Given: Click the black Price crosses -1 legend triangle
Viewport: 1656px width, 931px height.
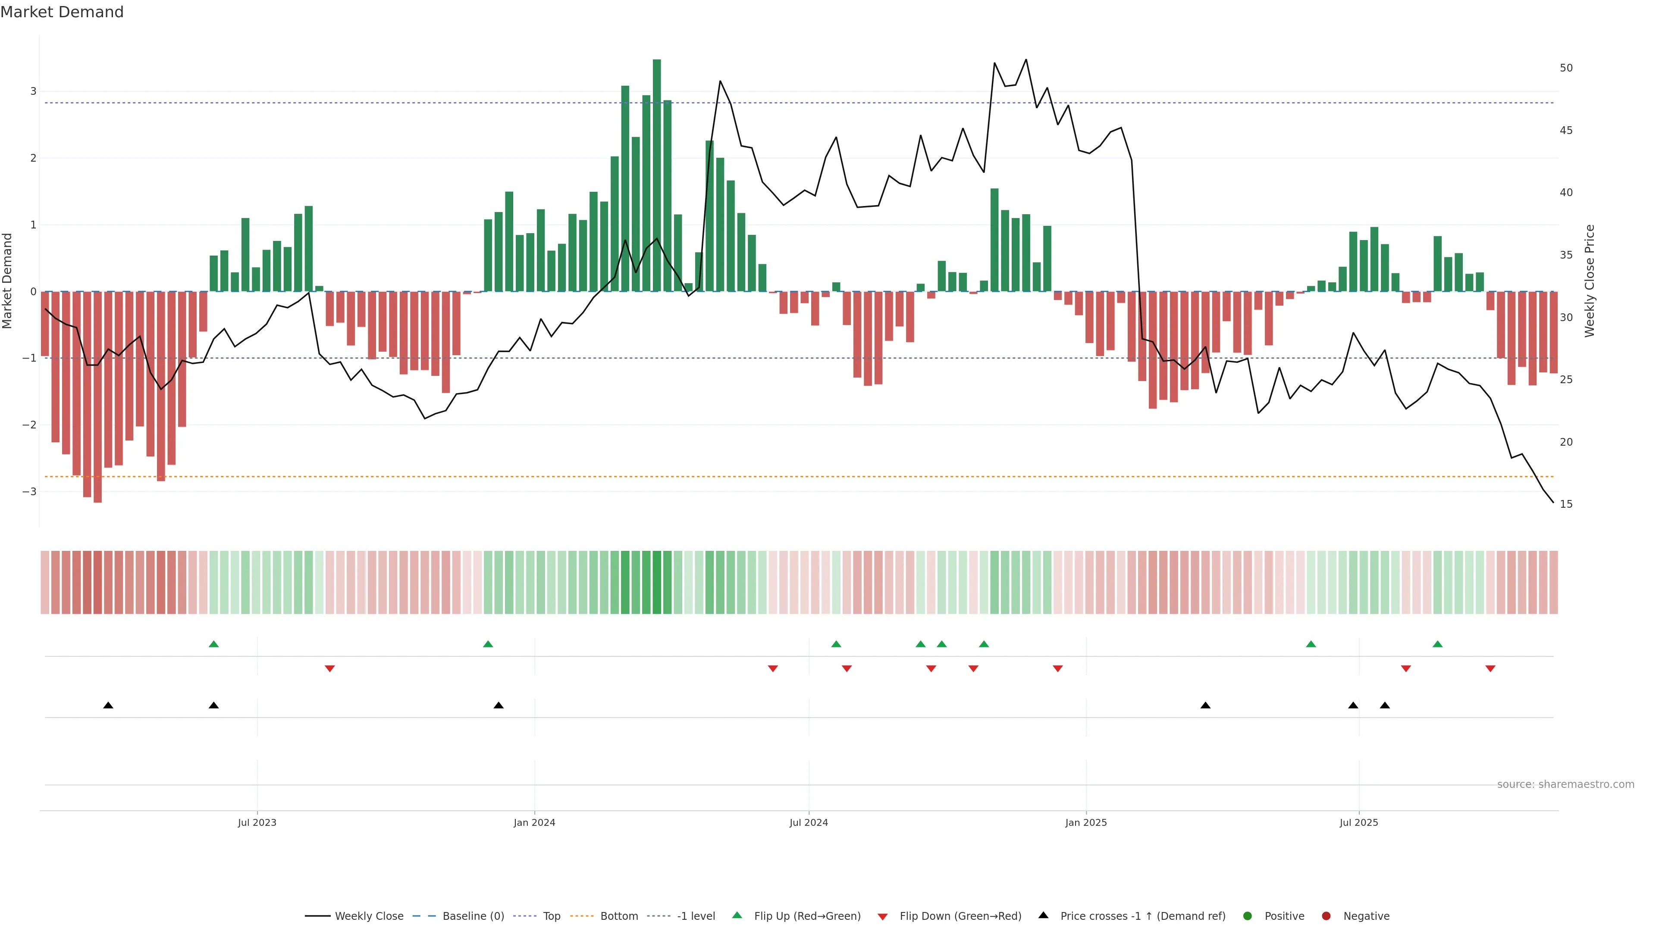Looking at the screenshot, I should point(1043,915).
